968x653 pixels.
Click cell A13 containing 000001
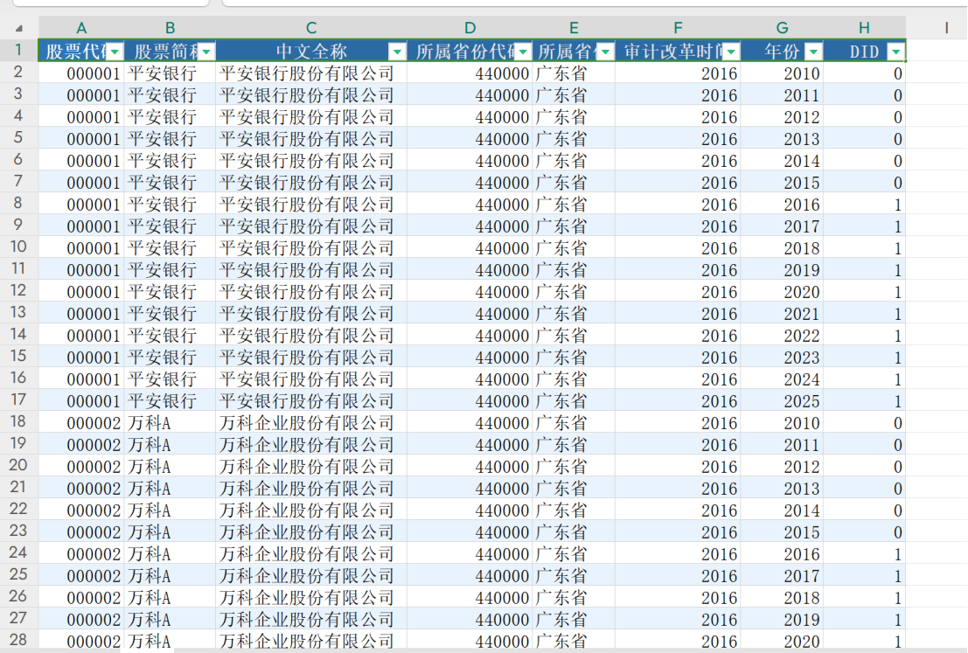(x=81, y=314)
